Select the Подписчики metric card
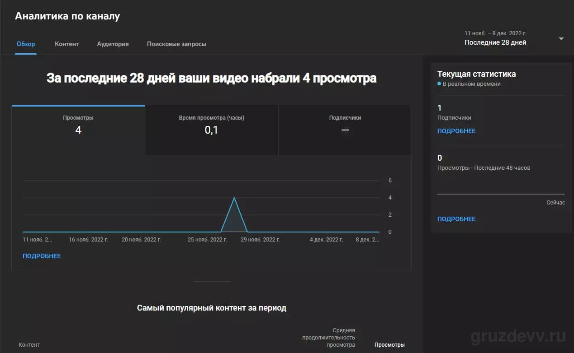 [345, 130]
